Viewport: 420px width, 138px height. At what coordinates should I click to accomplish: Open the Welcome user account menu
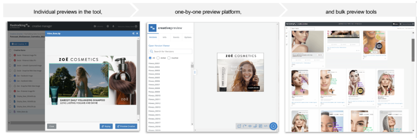[127, 26]
